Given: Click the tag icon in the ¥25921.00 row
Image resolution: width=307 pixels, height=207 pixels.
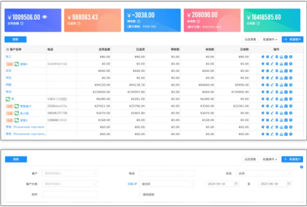Looking at the screenshot, I should click(263, 106).
